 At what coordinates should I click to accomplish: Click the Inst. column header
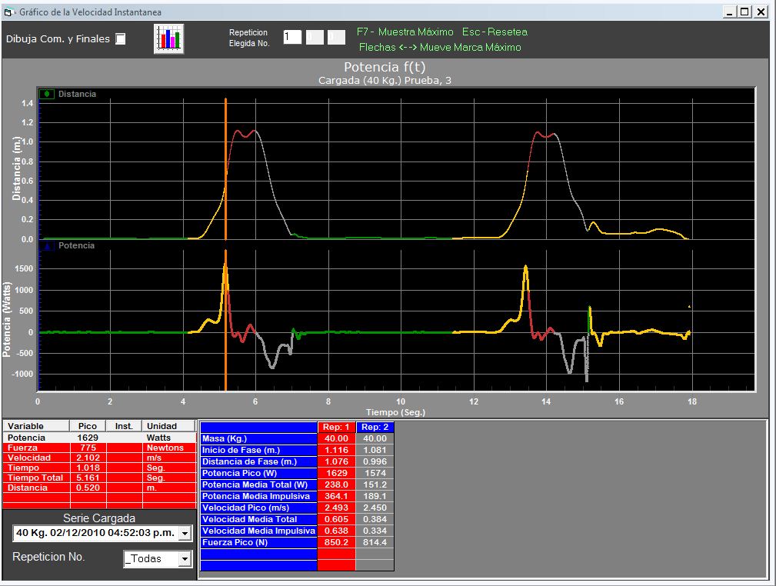[x=124, y=426]
